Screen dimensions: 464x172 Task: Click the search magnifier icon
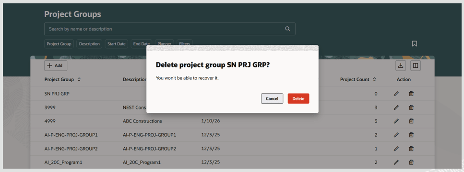[287, 29]
